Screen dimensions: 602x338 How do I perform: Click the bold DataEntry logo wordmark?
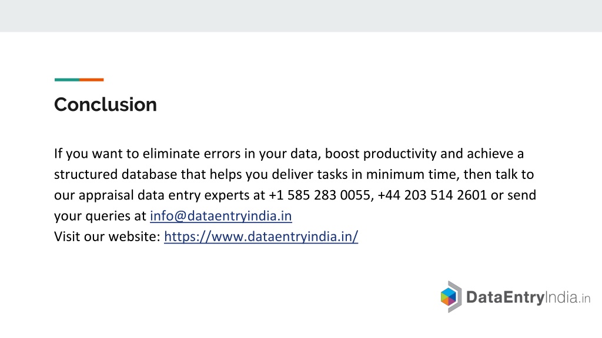click(x=506, y=298)
